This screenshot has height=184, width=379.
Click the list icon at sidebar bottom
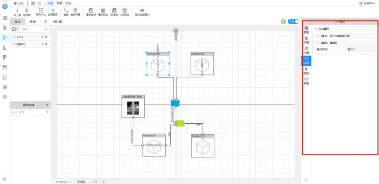coord(4,179)
